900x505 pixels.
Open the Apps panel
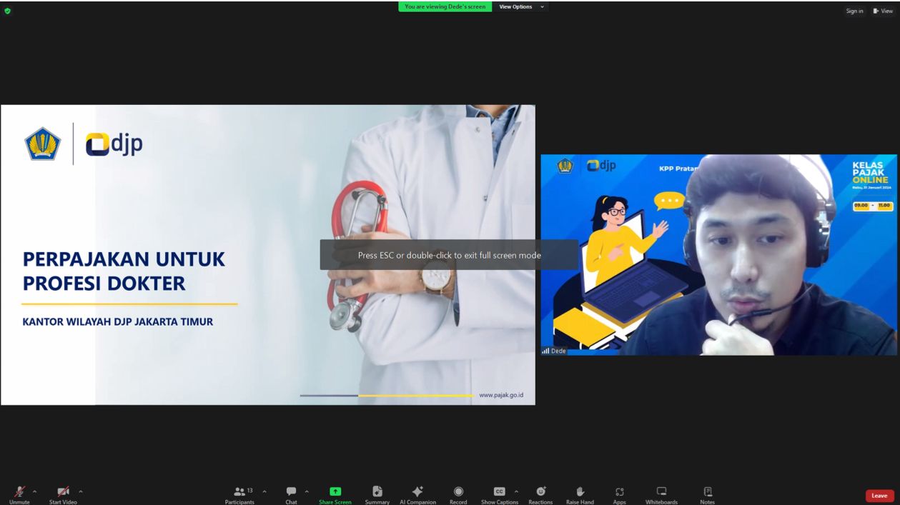(x=619, y=494)
